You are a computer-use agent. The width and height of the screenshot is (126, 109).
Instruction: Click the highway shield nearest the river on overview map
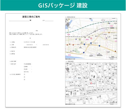click(x=84, y=53)
